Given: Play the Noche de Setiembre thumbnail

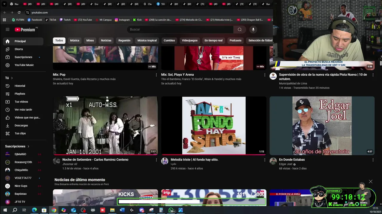Looking at the screenshot, I should (105, 125).
